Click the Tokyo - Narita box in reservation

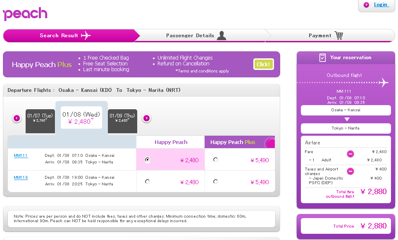pyautogui.click(x=346, y=128)
